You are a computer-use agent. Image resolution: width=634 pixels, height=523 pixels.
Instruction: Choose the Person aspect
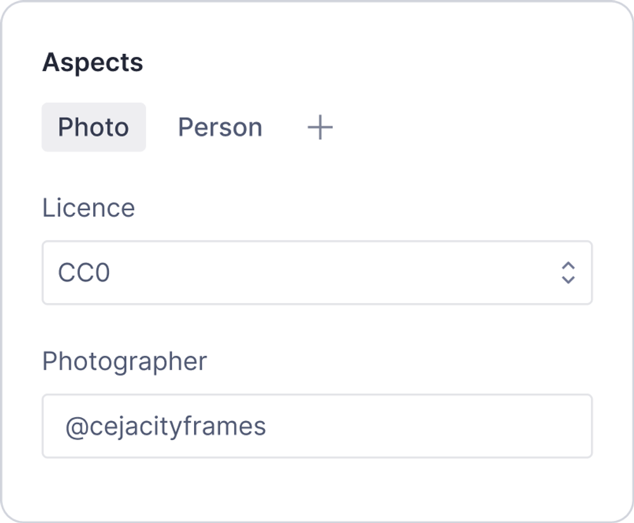pos(220,127)
